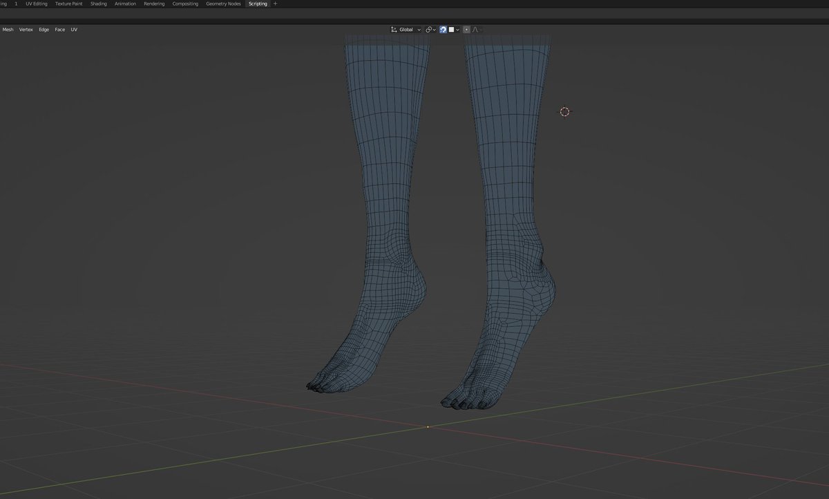Open the Global transform orientation dropdown
This screenshot has height=499, width=829.
[406, 30]
